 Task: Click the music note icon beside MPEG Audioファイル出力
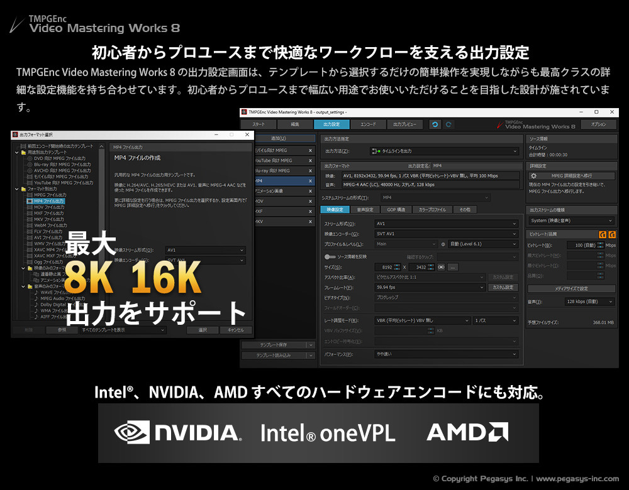click(36, 298)
